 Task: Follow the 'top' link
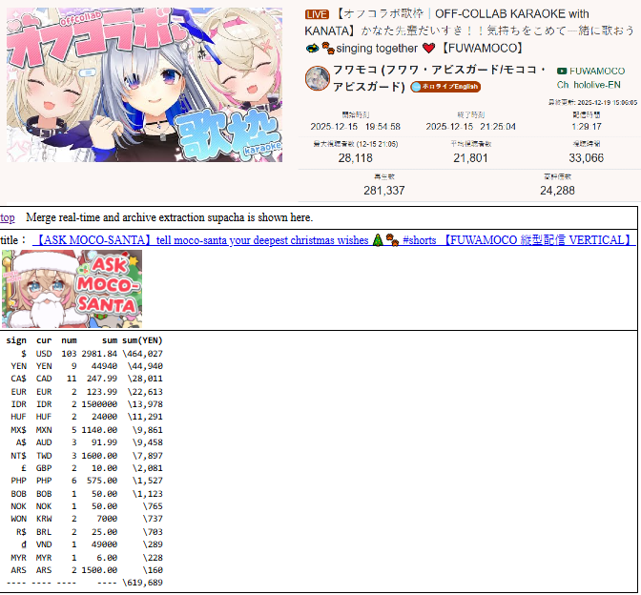coord(8,217)
